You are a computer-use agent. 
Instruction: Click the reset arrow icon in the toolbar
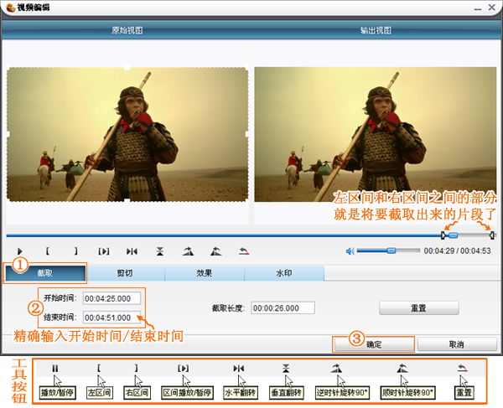pos(244,251)
